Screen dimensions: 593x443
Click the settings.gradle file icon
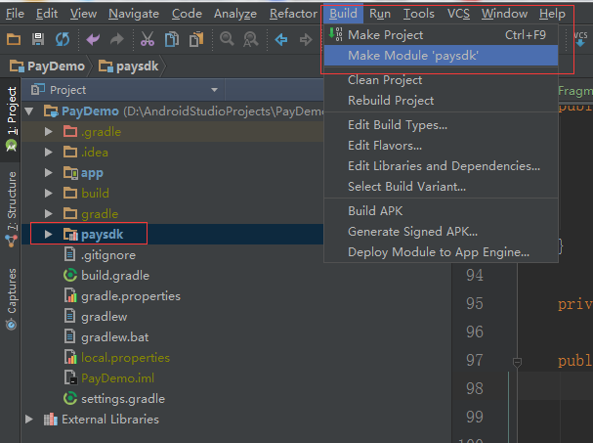pos(70,398)
